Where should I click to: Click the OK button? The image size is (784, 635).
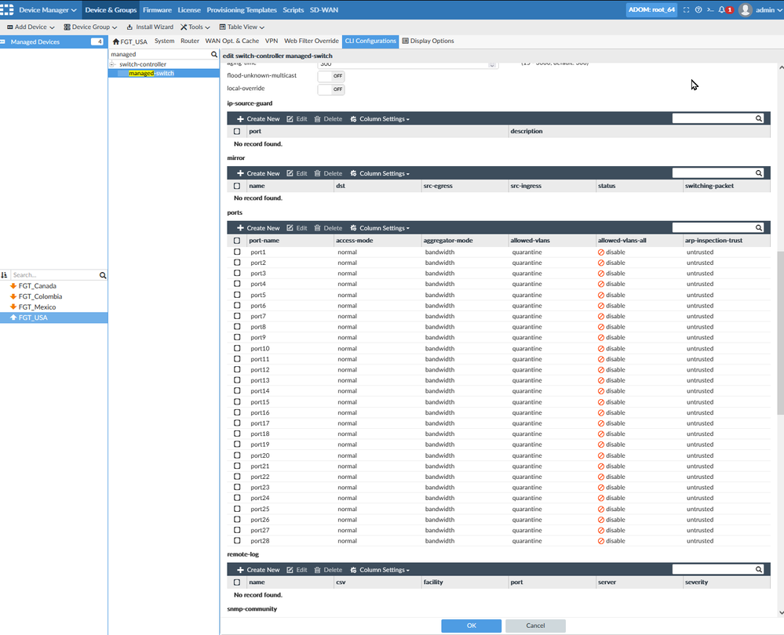tap(471, 626)
